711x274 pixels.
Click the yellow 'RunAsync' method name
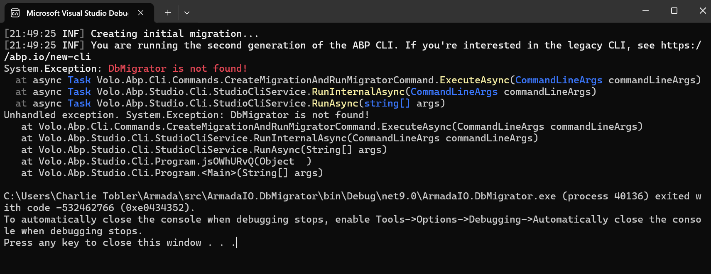pyautogui.click(x=335, y=103)
